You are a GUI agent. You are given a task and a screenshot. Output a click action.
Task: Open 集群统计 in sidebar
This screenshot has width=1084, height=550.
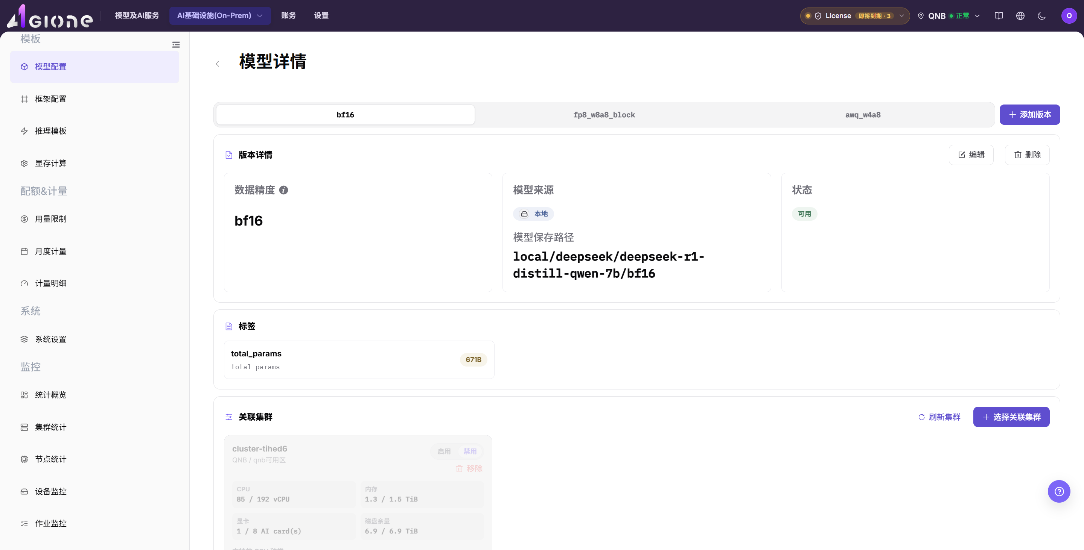coord(95,427)
